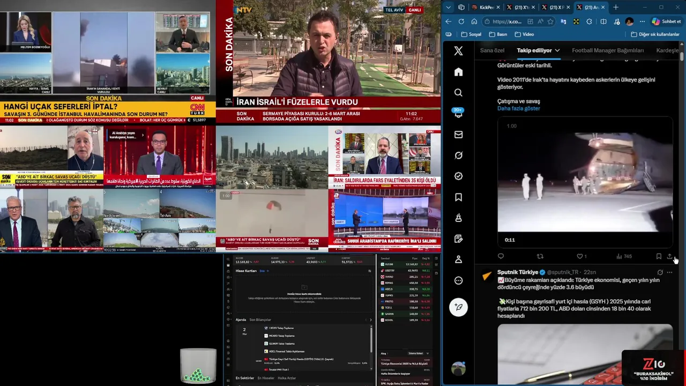686x386 pixels.
Task: Reply to the 2011 Iraq video post
Action: (501, 256)
